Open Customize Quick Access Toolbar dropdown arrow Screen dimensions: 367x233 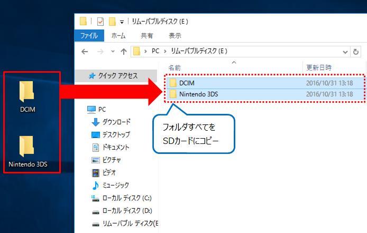122,22
